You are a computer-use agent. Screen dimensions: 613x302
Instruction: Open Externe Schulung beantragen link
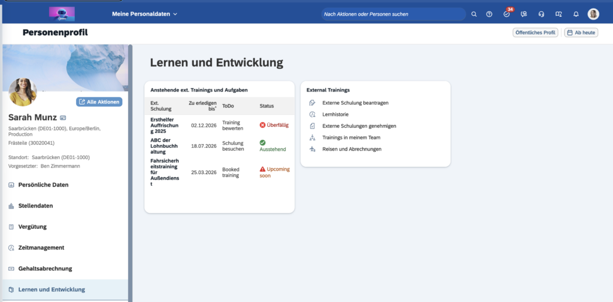coord(355,103)
